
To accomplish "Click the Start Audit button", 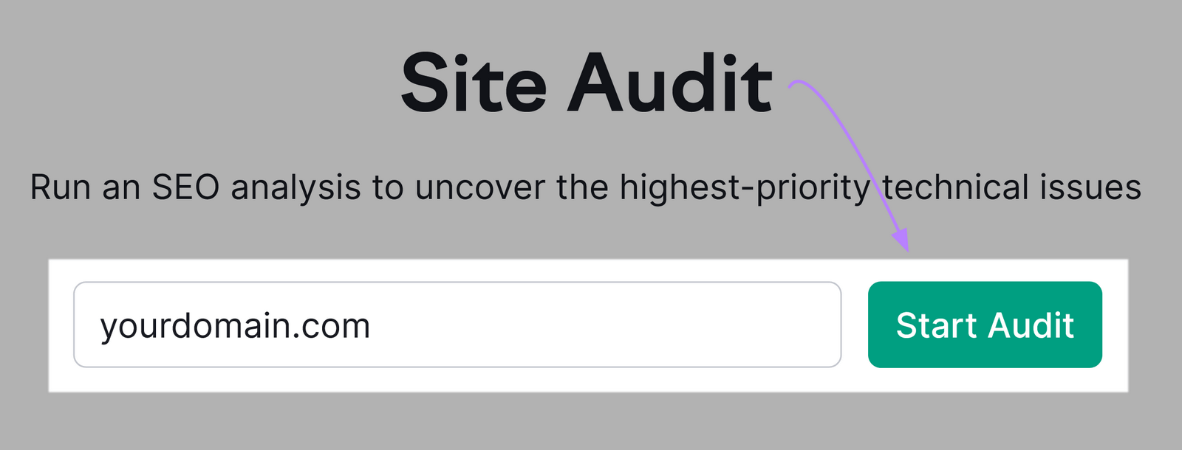I will click(984, 325).
